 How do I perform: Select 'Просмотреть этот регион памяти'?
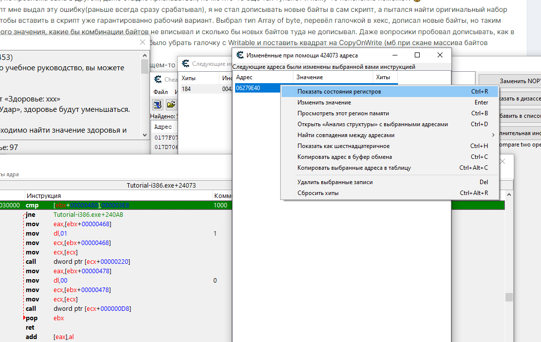[343, 113]
